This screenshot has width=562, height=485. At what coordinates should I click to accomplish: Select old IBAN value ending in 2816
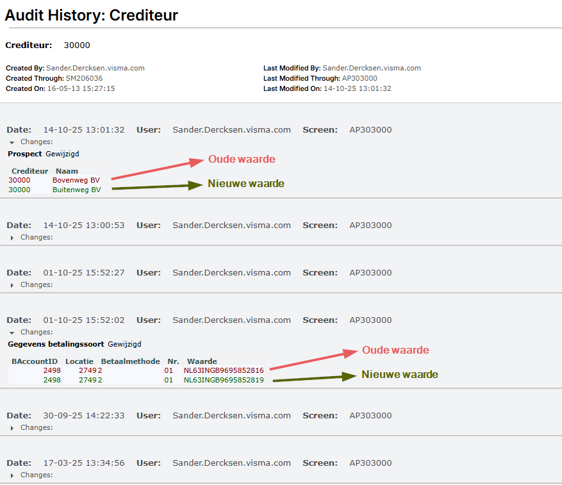click(x=224, y=370)
